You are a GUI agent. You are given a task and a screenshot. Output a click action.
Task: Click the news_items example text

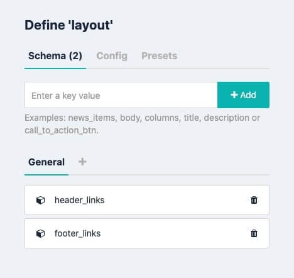click(92, 118)
